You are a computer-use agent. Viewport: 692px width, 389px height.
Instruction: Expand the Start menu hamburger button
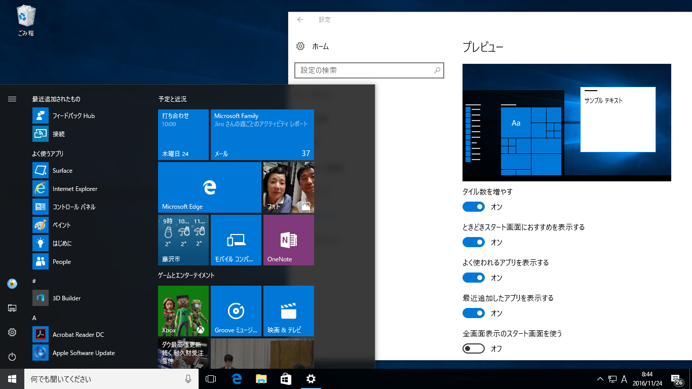[12, 99]
